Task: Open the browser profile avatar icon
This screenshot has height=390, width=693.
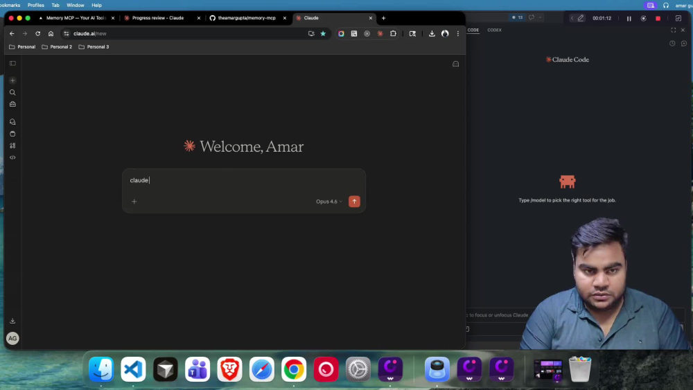Action: point(445,33)
